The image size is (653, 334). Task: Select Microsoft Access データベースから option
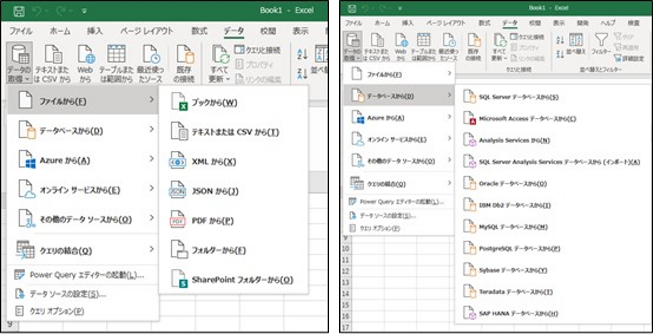527,119
